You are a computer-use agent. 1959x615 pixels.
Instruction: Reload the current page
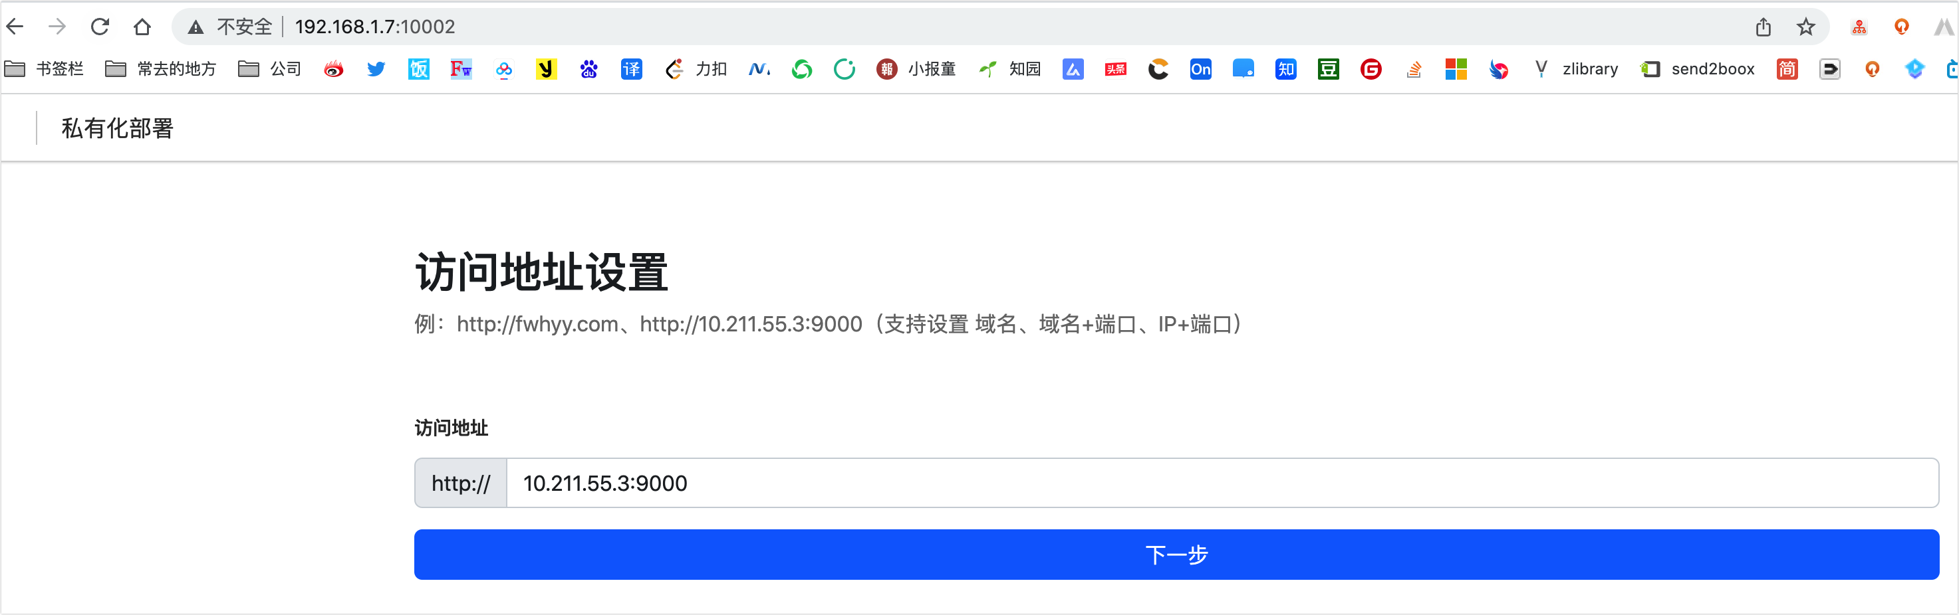100,27
